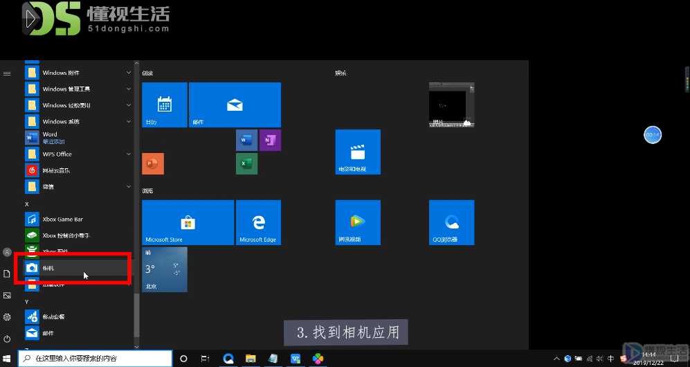Viewport: 690px width, 367px height.
Task: Open the Microsoft Edge tile
Action: pos(258,222)
